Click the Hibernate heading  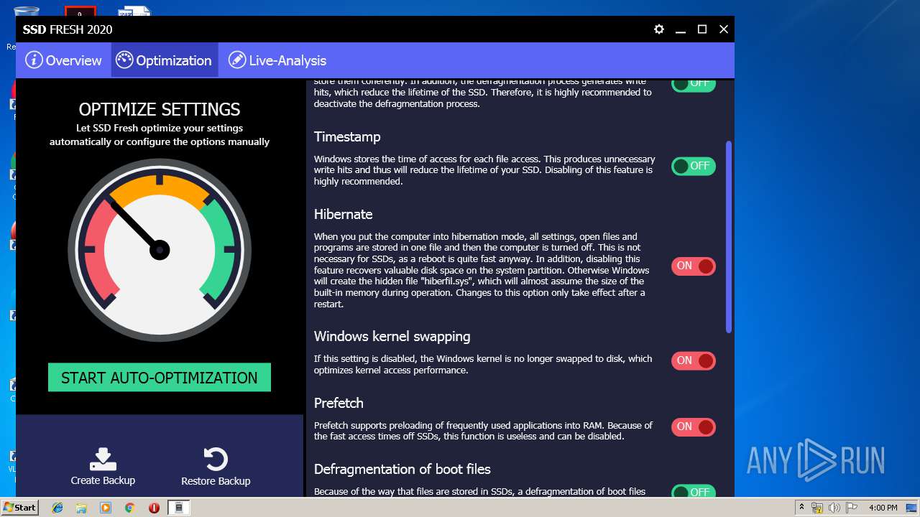click(343, 214)
